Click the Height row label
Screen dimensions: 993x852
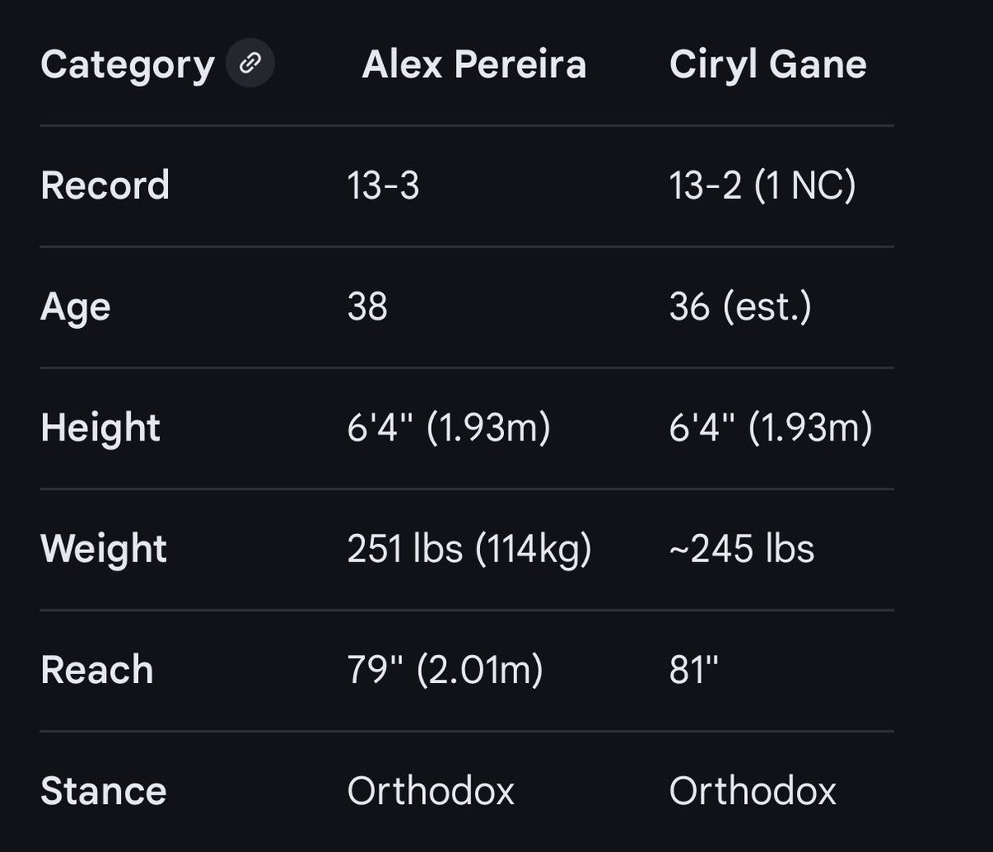point(100,429)
